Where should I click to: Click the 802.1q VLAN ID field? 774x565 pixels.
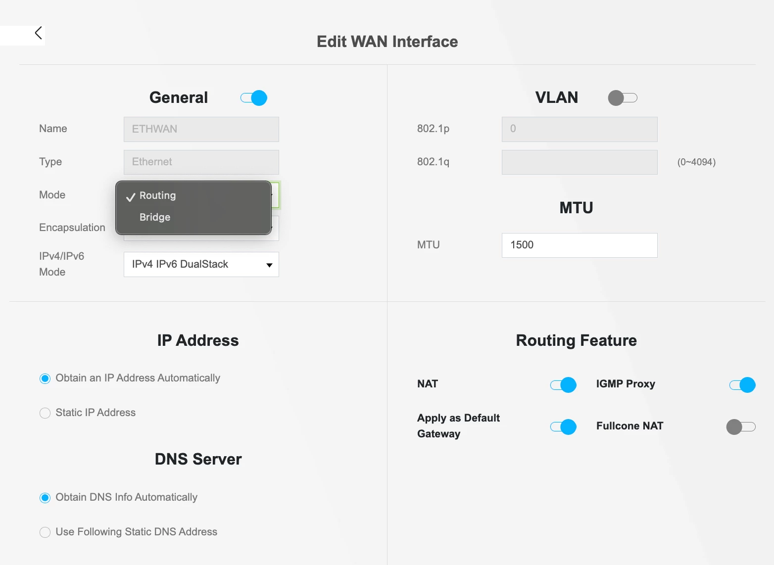579,162
